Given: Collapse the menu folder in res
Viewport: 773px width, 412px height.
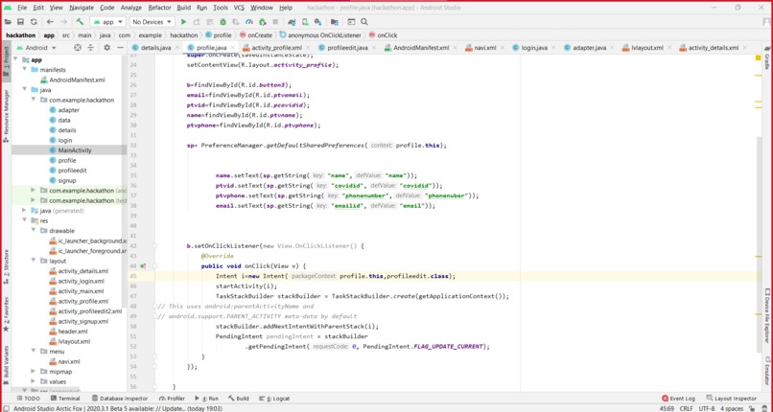Looking at the screenshot, I should [x=33, y=352].
